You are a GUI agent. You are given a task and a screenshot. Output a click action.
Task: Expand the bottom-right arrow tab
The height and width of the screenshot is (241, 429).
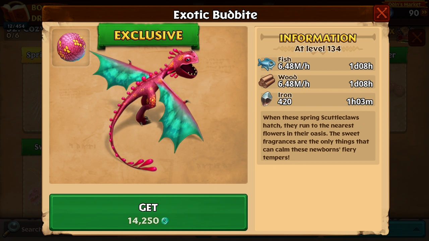[416, 229]
